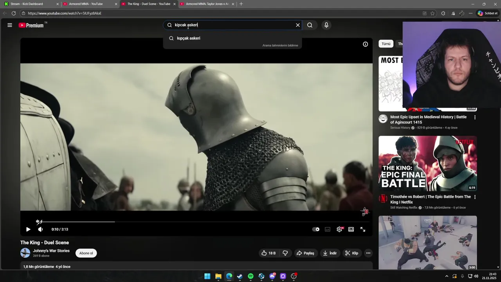Screen dimensions: 501x282
Task: Open Serious History channel avatar
Action: pos(383,119)
